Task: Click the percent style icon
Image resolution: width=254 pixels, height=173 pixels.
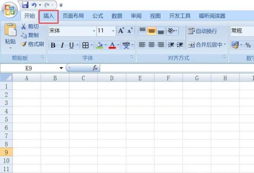Action: [248, 45]
